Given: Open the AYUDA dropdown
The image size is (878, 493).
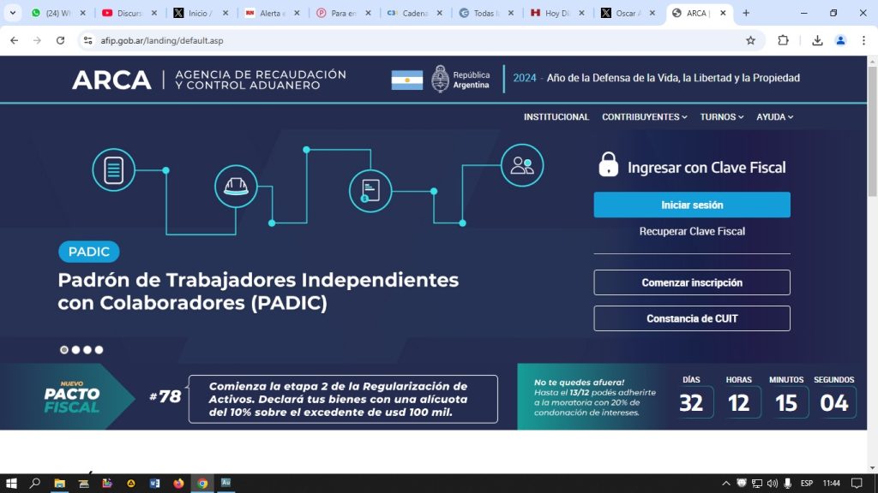Looking at the screenshot, I should (774, 116).
